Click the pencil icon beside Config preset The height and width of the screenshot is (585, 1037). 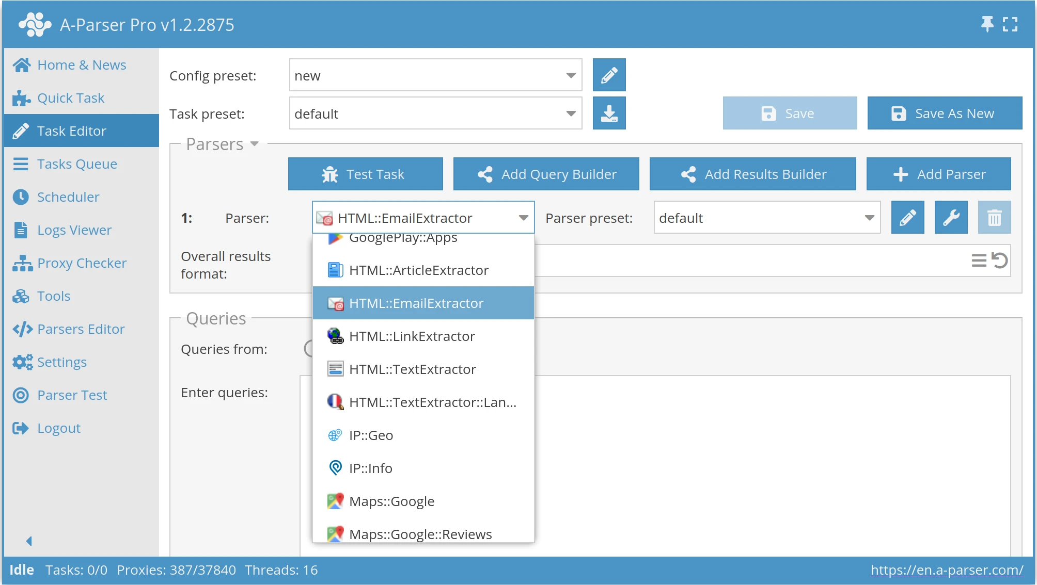pos(609,75)
